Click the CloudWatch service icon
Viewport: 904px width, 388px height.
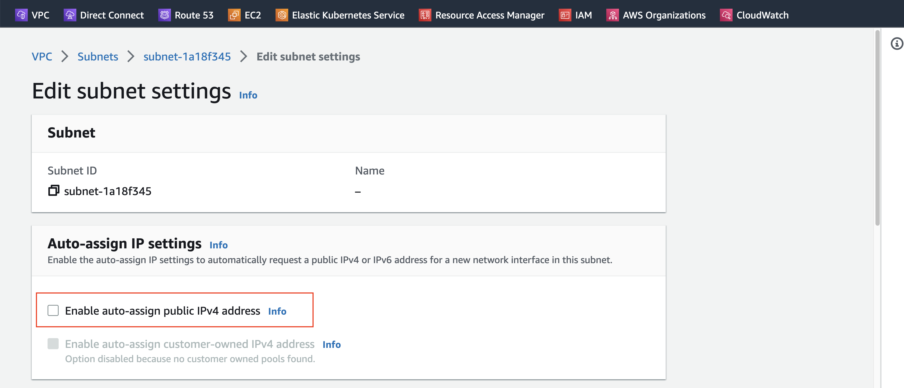tap(726, 15)
